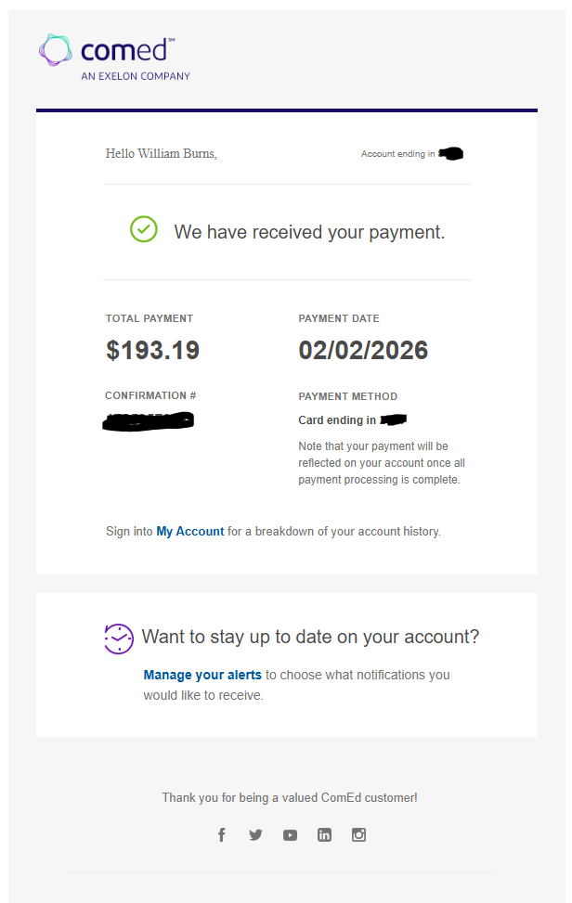This screenshot has height=903, width=572.
Task: Click the "We have received your payment" heading
Action: coord(309,232)
